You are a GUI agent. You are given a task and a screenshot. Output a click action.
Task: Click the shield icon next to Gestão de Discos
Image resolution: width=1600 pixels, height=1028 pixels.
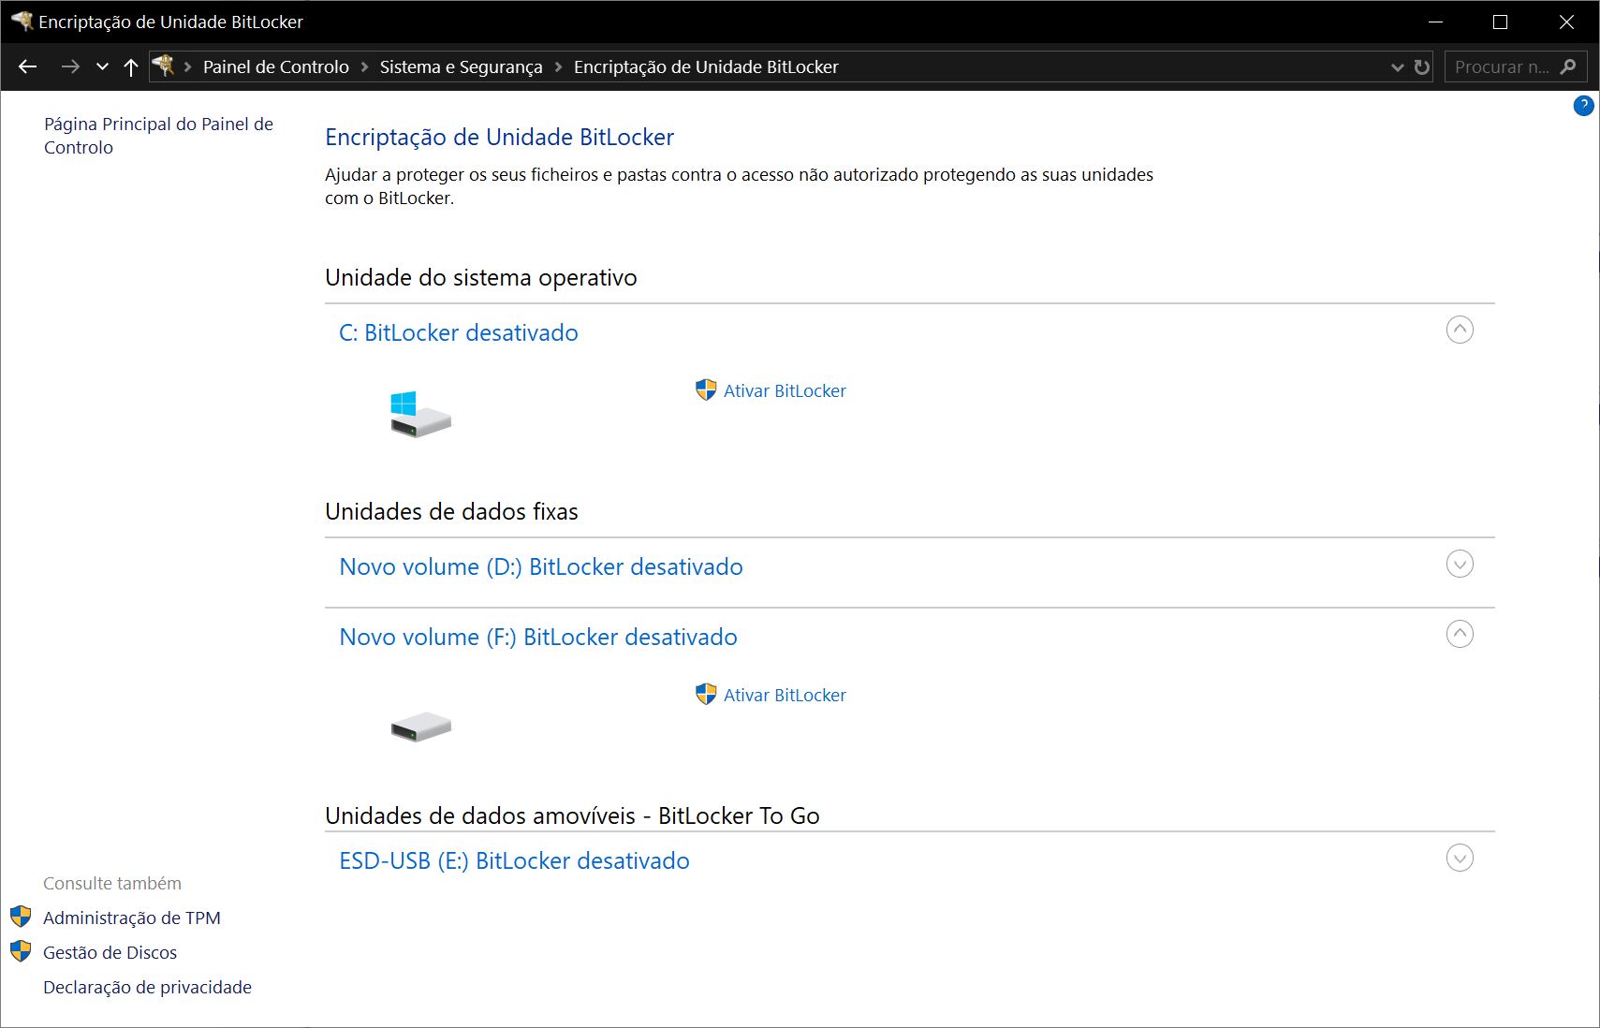[x=21, y=951]
